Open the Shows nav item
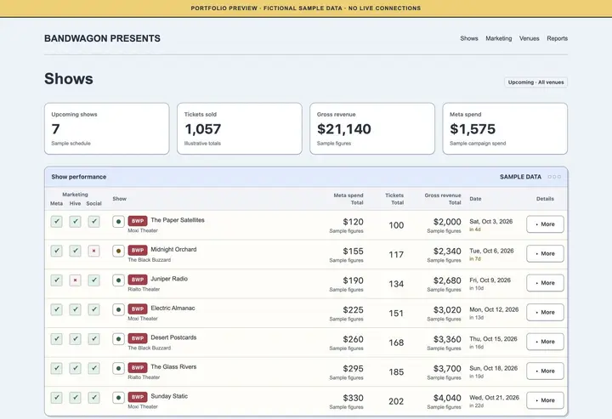Screen dimensions: 612x419 pyautogui.click(x=468, y=38)
